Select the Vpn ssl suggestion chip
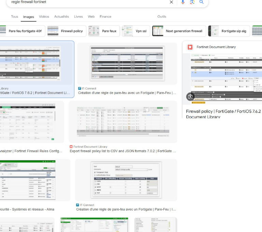Viewport: 262px width, 232px height. 136,31
